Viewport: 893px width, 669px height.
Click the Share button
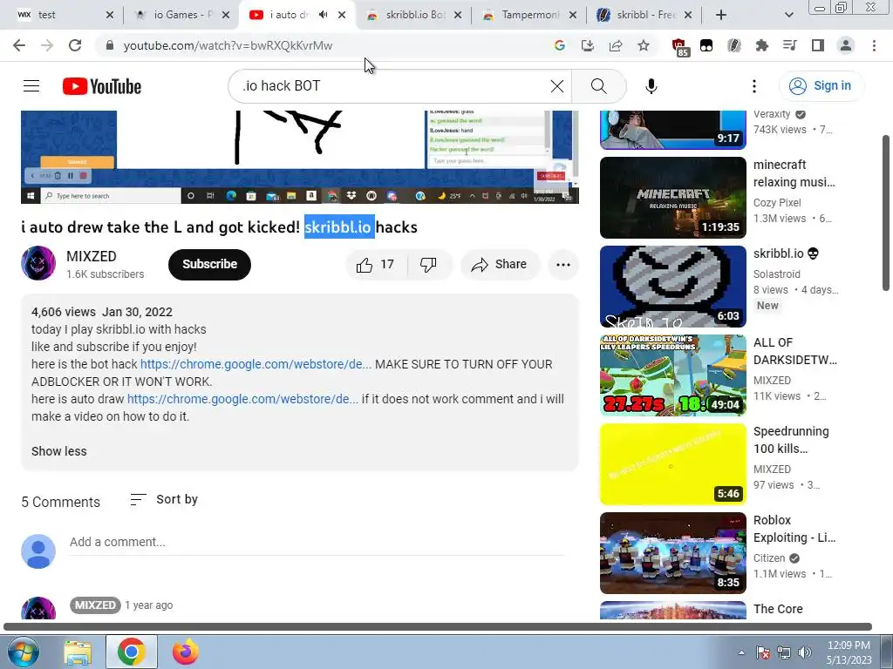(x=500, y=265)
